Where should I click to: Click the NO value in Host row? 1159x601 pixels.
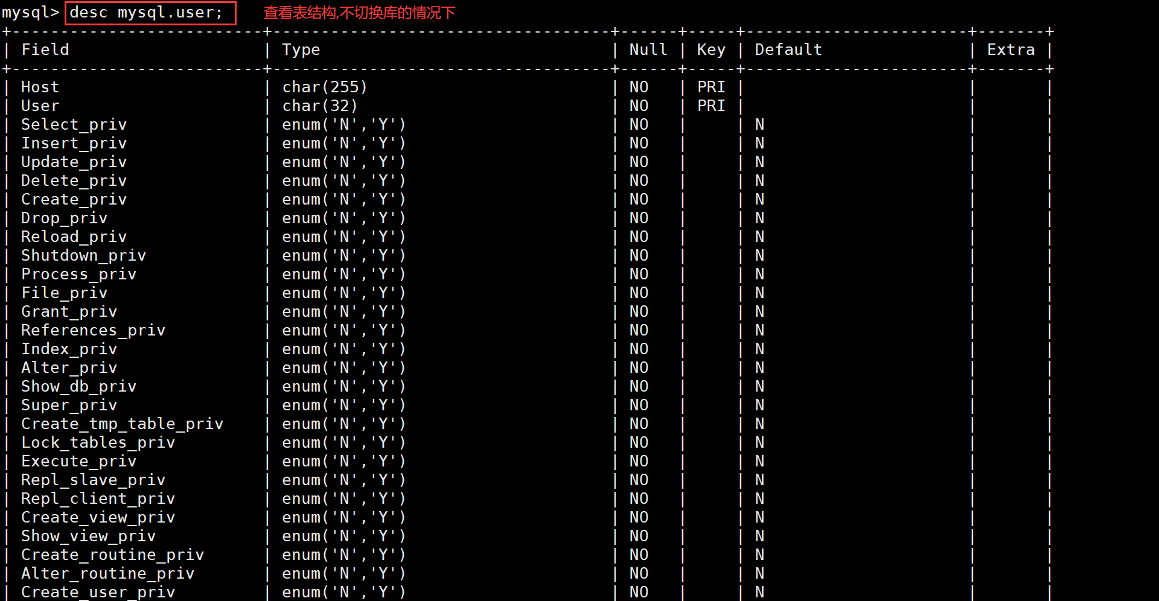tap(639, 87)
